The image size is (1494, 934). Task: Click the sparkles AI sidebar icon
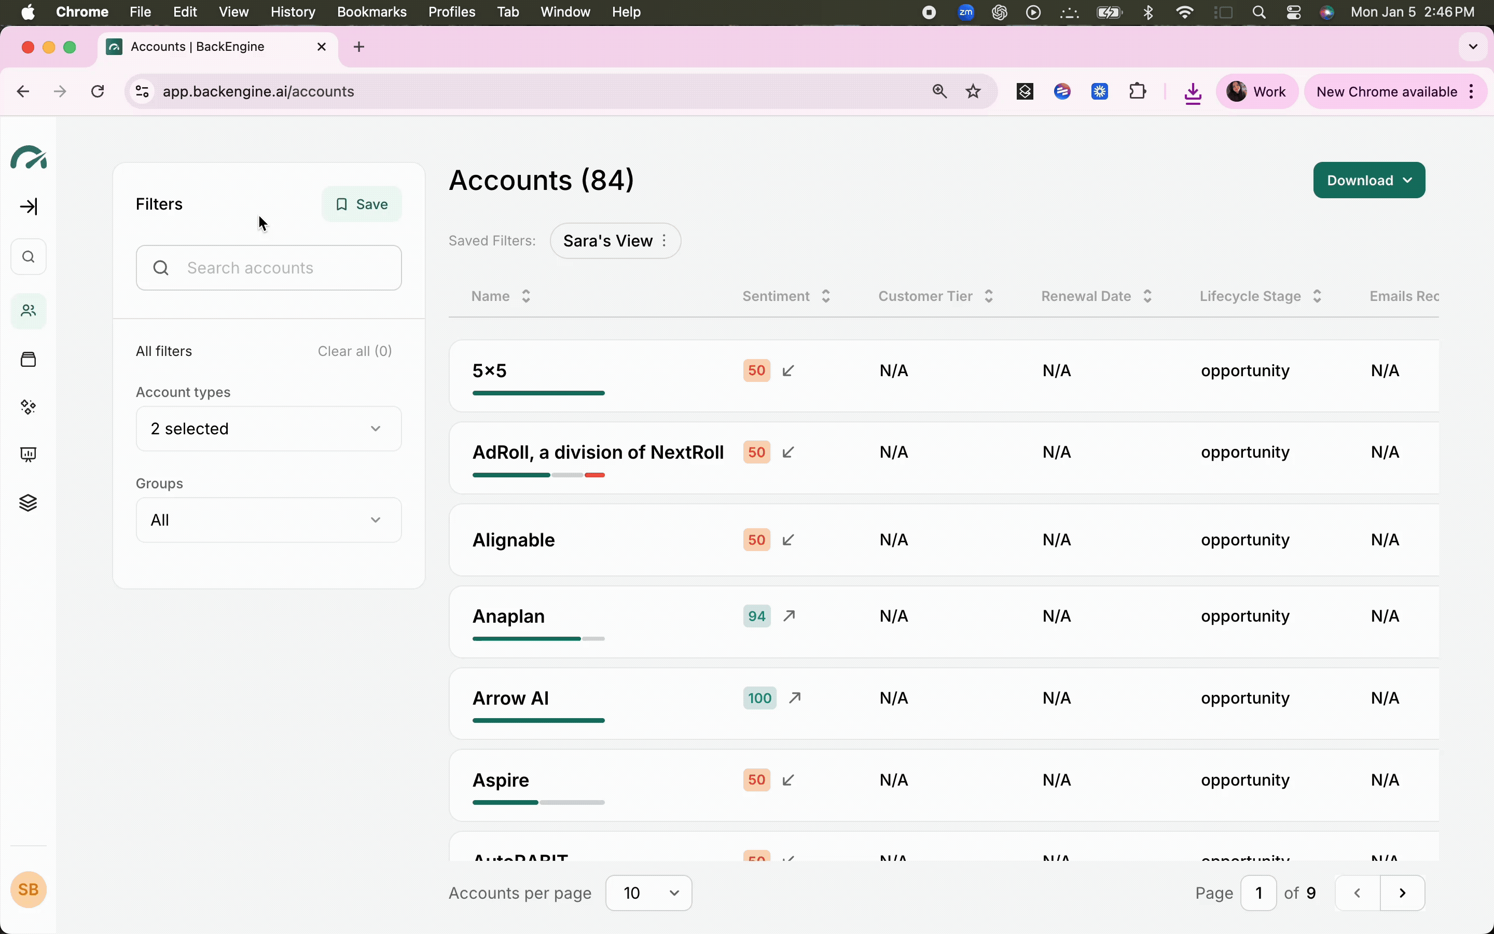pos(29,406)
